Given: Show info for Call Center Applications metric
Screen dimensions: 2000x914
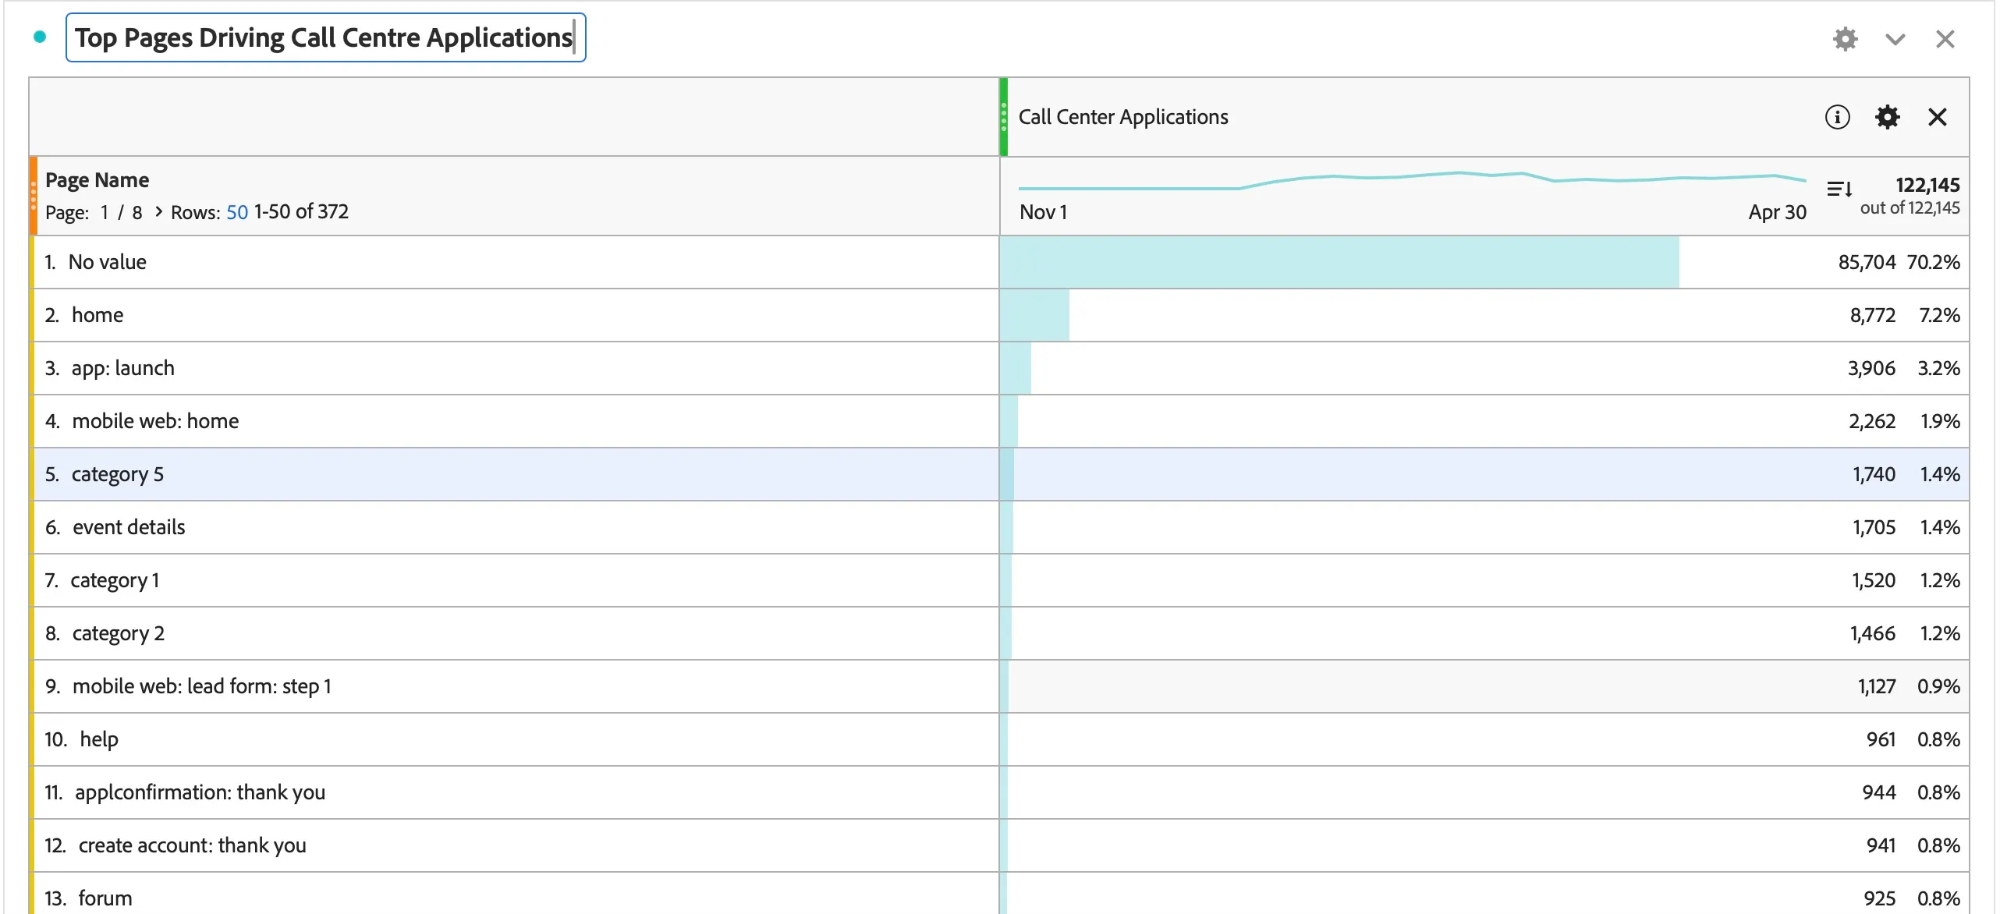Looking at the screenshot, I should [1837, 117].
